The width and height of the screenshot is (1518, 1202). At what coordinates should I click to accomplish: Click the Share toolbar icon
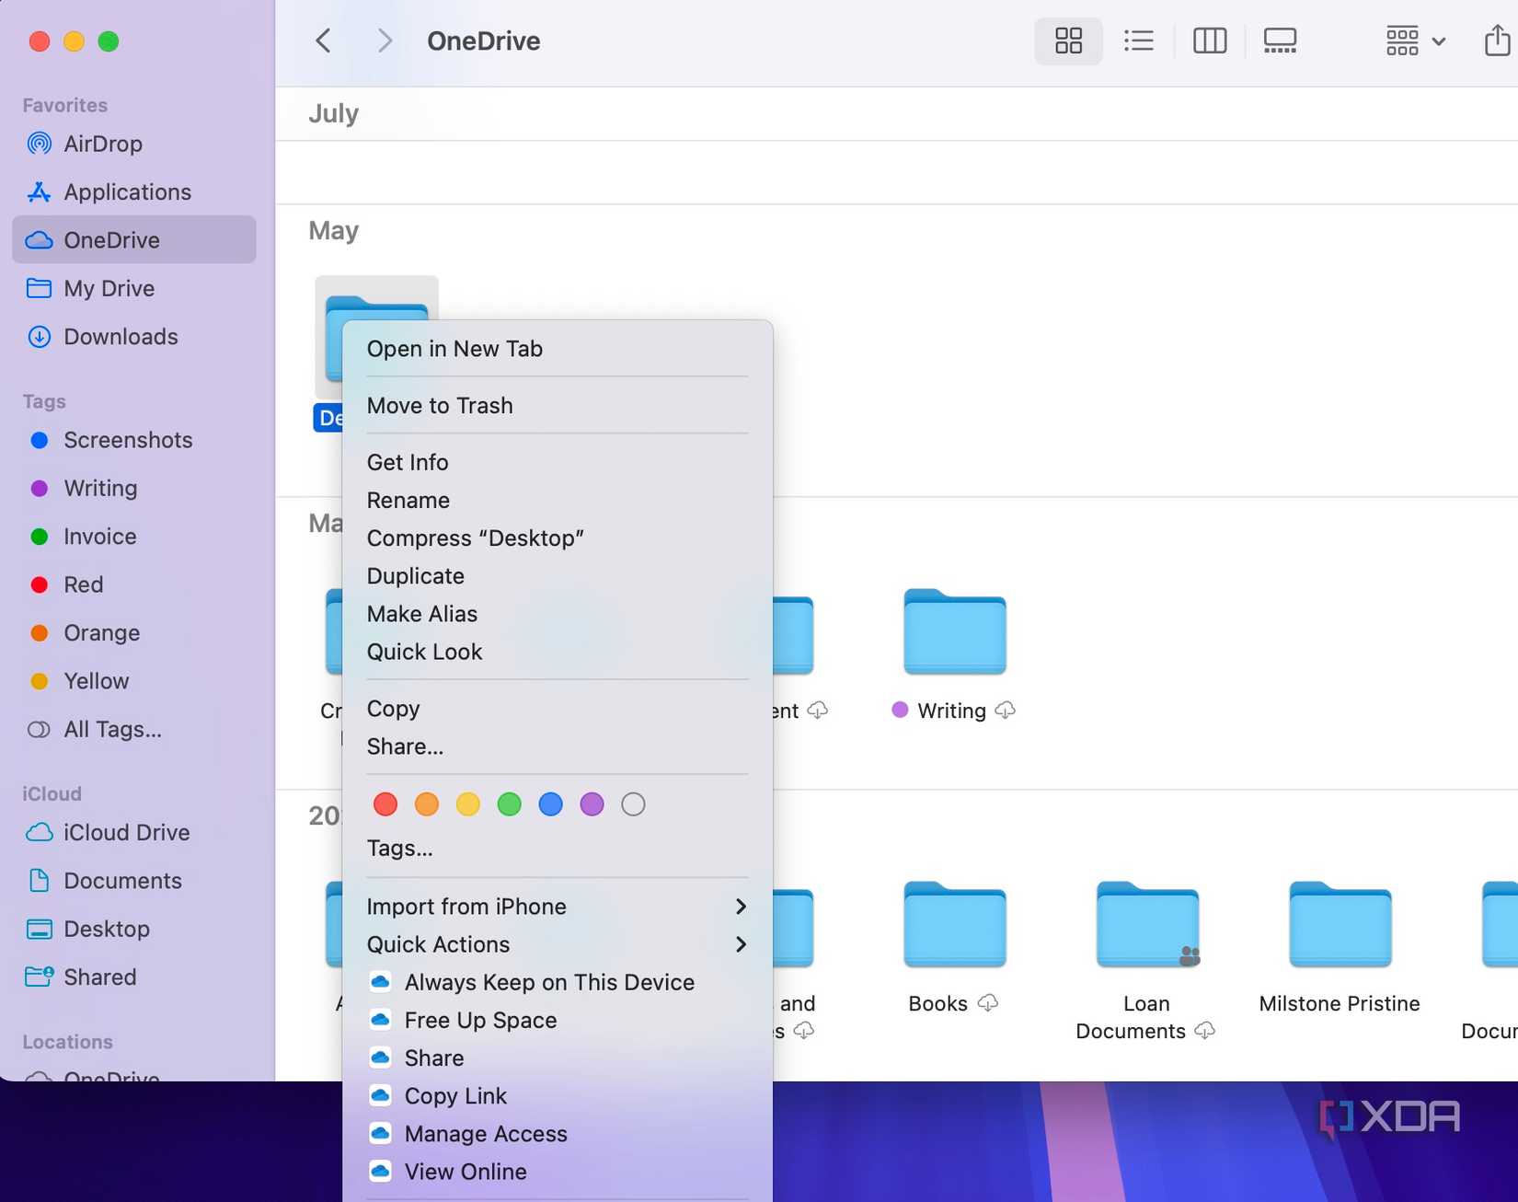[1497, 40]
